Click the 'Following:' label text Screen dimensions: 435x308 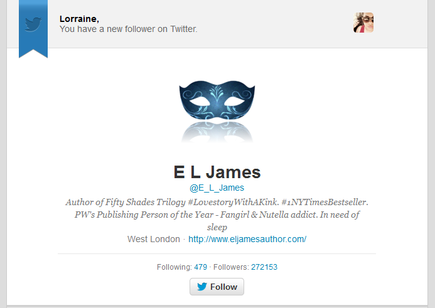pyautogui.click(x=175, y=267)
